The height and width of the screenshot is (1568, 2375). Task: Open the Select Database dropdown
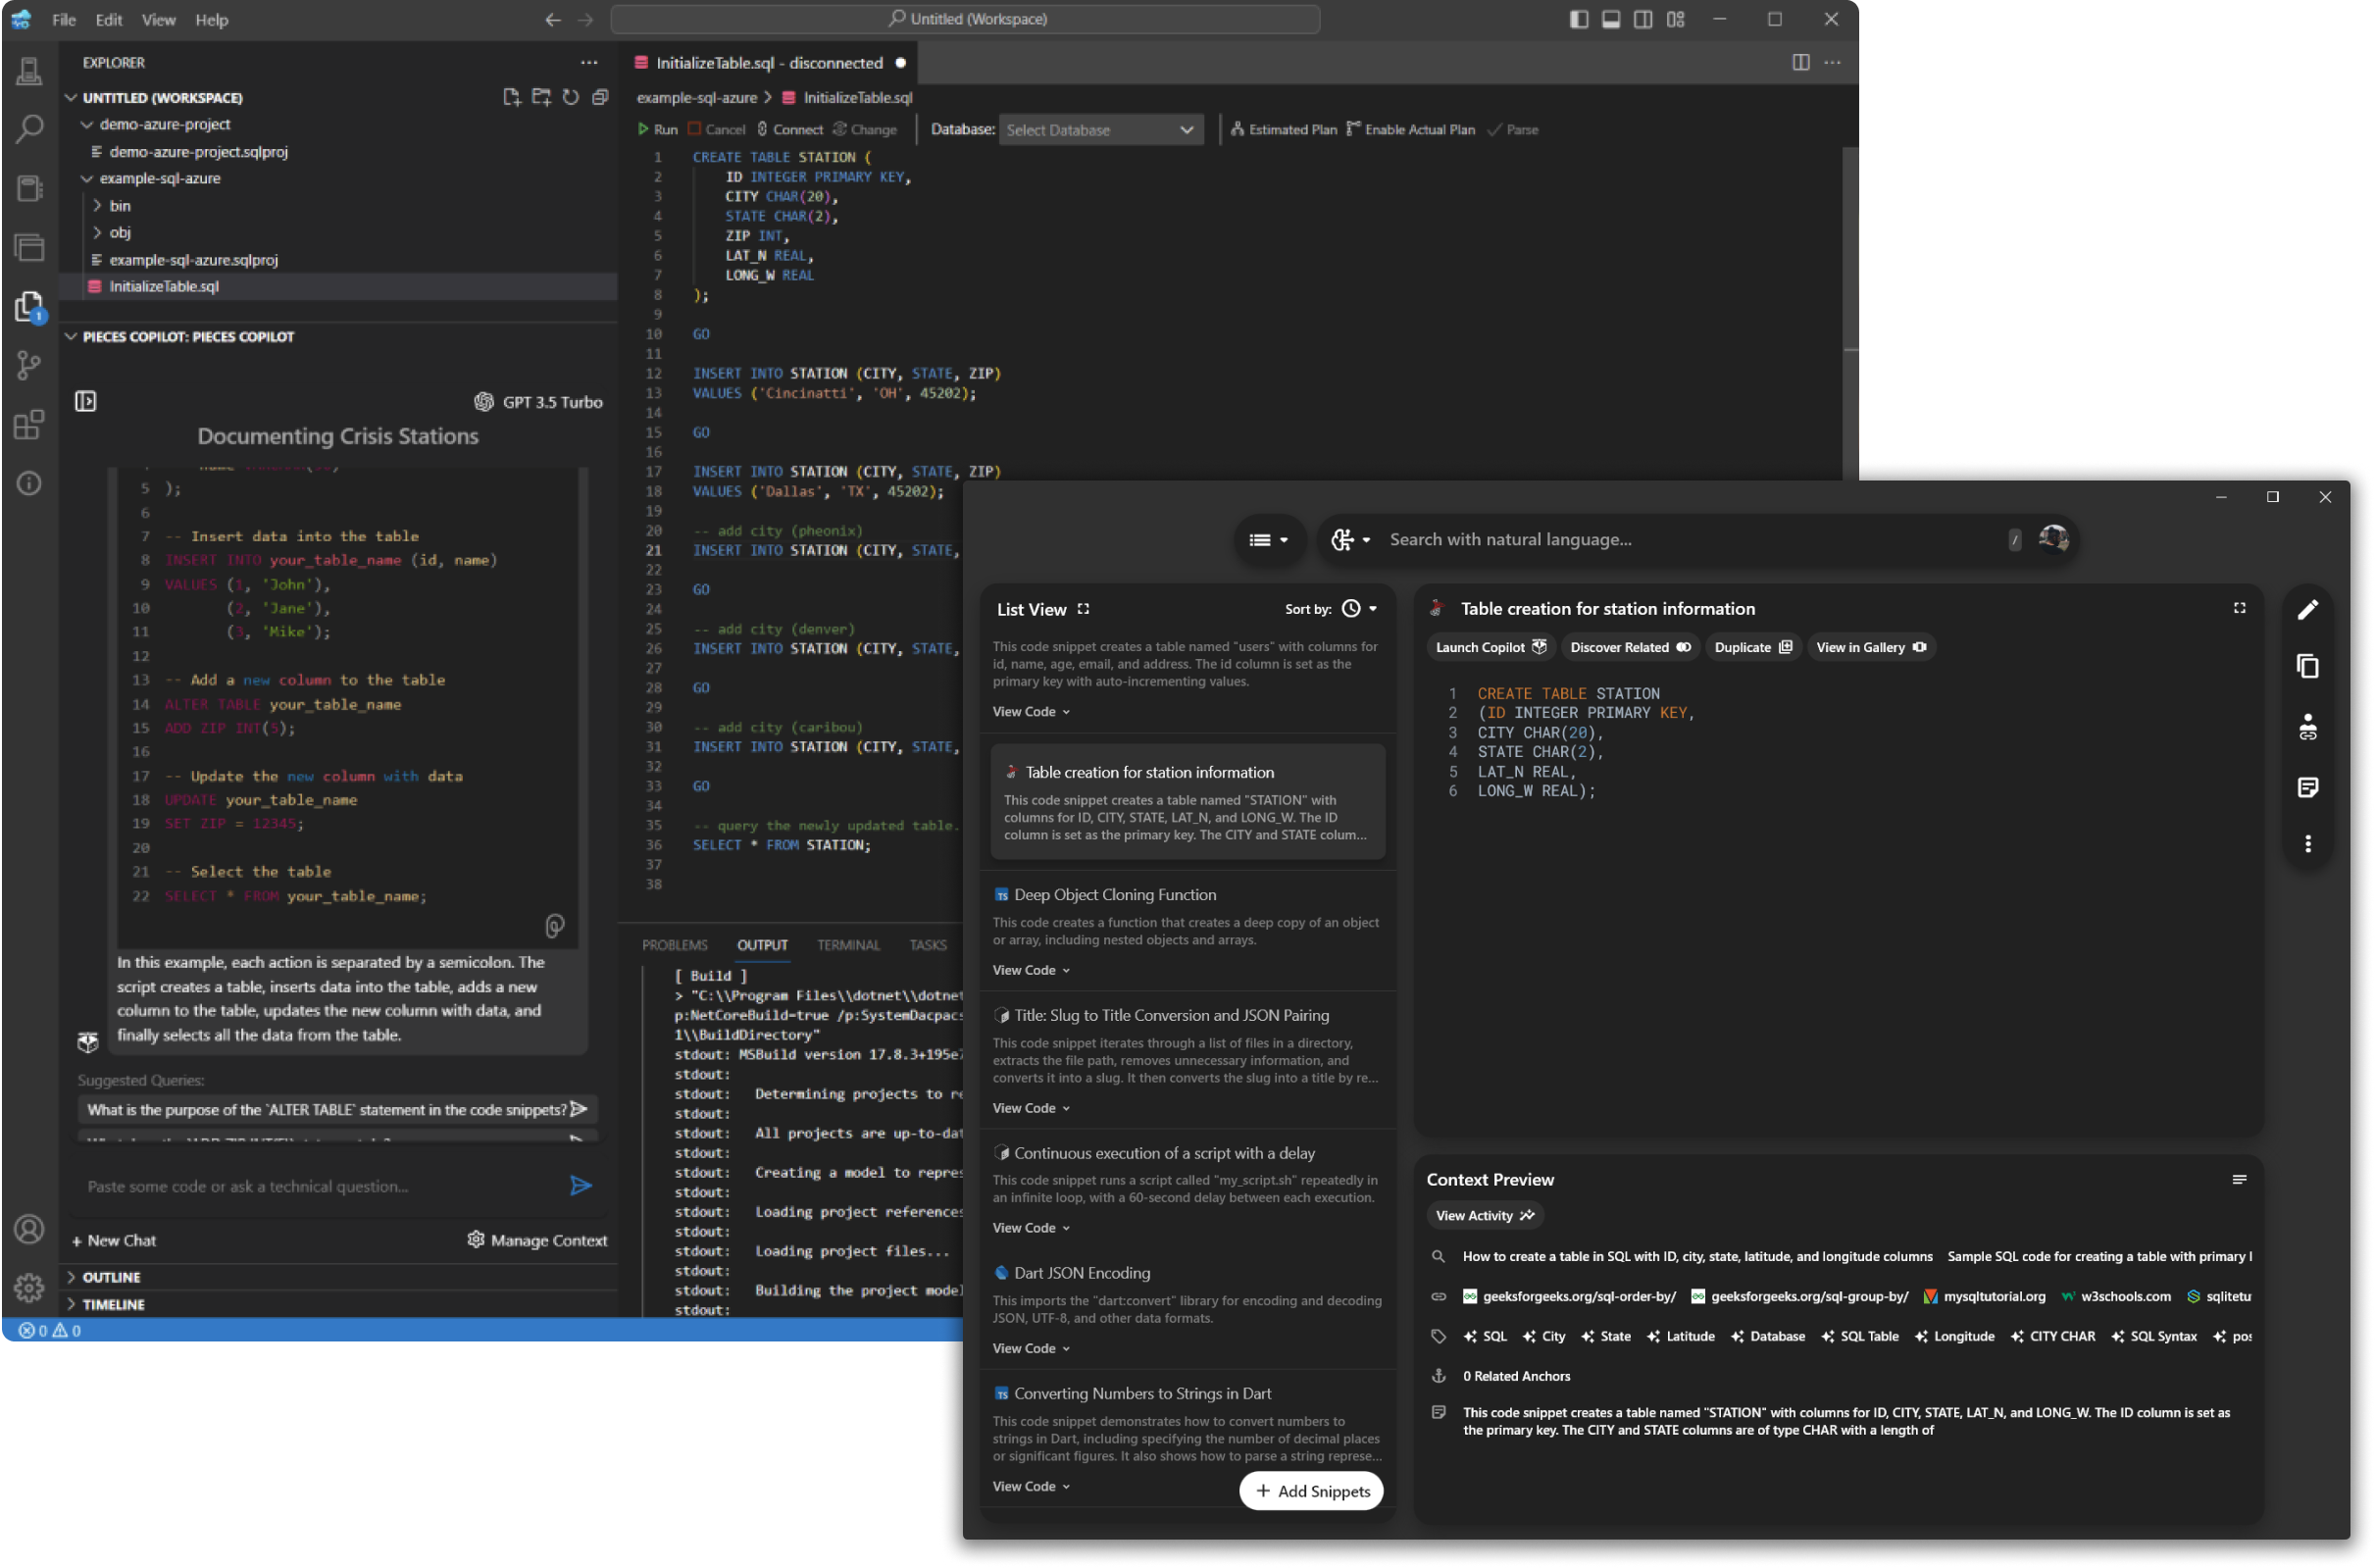(x=1098, y=129)
